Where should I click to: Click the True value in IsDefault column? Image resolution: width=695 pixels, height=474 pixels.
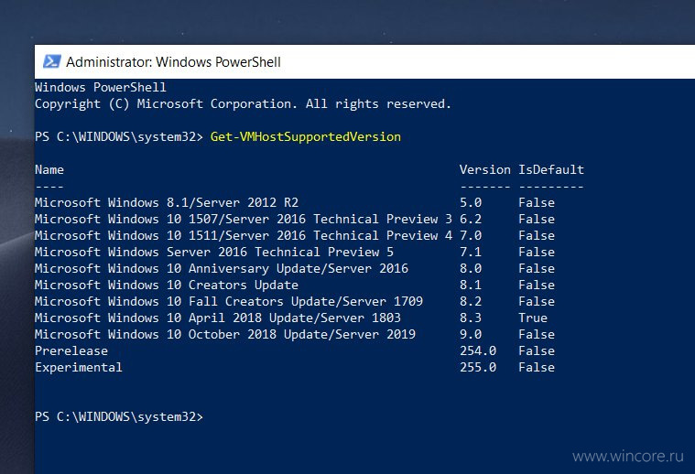click(x=533, y=318)
